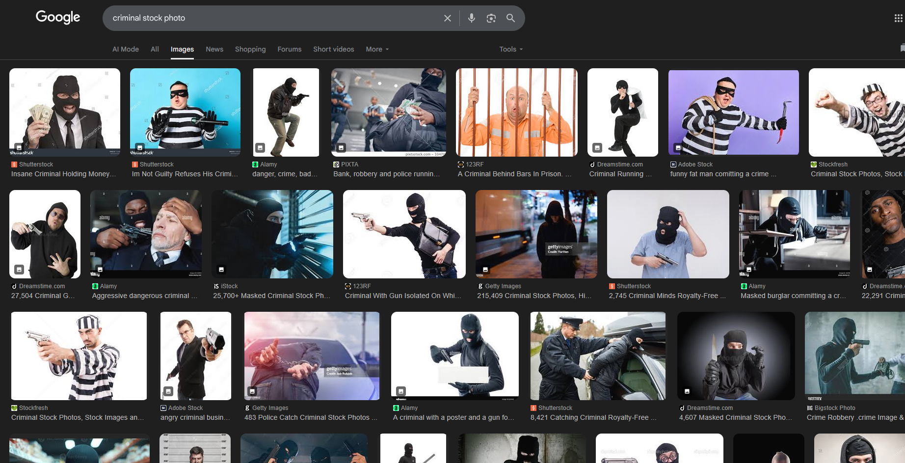The image size is (905, 463).
Task: Open thumbnail of policeman arresting masked man at car
Action: pyautogui.click(x=598, y=356)
